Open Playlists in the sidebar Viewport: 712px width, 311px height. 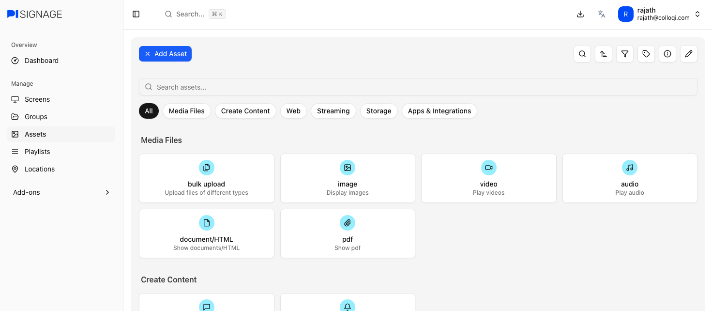coord(37,152)
